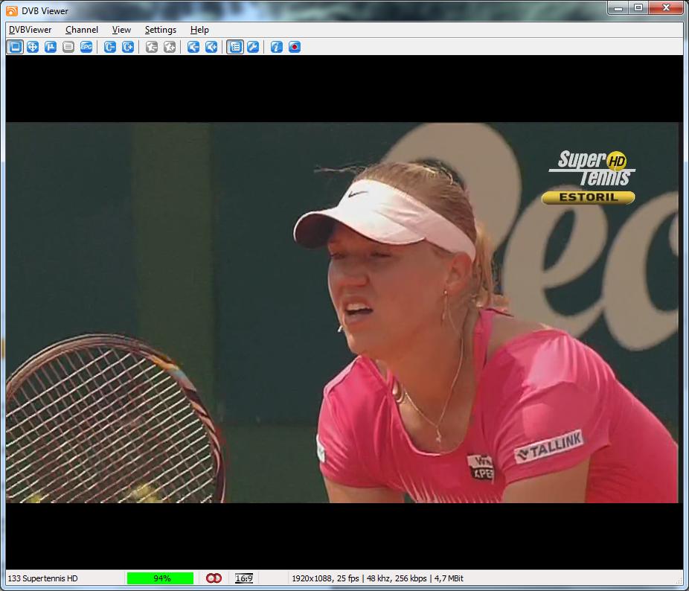Click '133 Supertennis HD' in the status bar
This screenshot has height=591, width=689.
42,578
